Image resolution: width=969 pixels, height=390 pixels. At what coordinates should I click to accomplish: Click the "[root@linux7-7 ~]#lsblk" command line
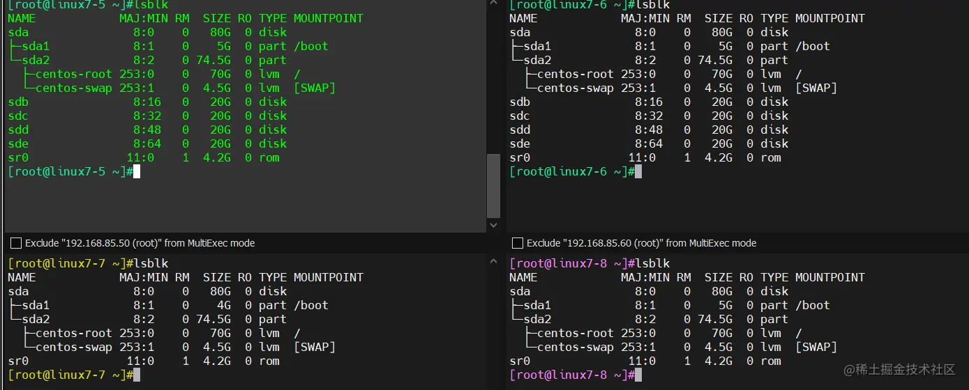point(88,263)
